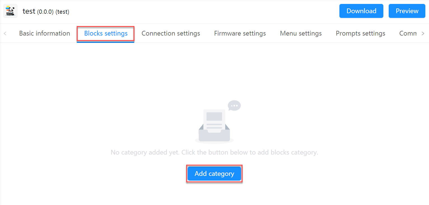Click the "(test)" label after the version
The image size is (429, 205).
62,12
